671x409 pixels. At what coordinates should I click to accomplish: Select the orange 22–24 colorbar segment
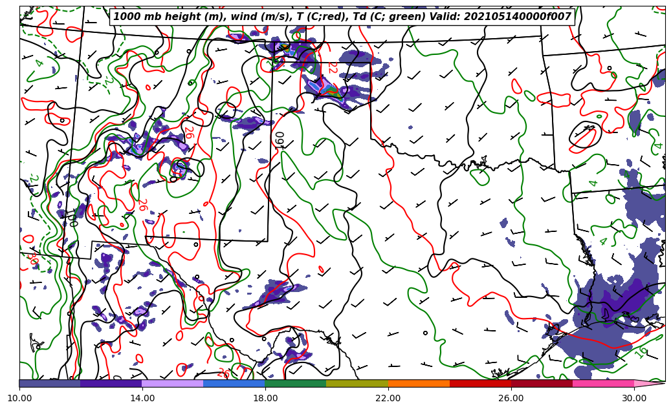tap(419, 383)
